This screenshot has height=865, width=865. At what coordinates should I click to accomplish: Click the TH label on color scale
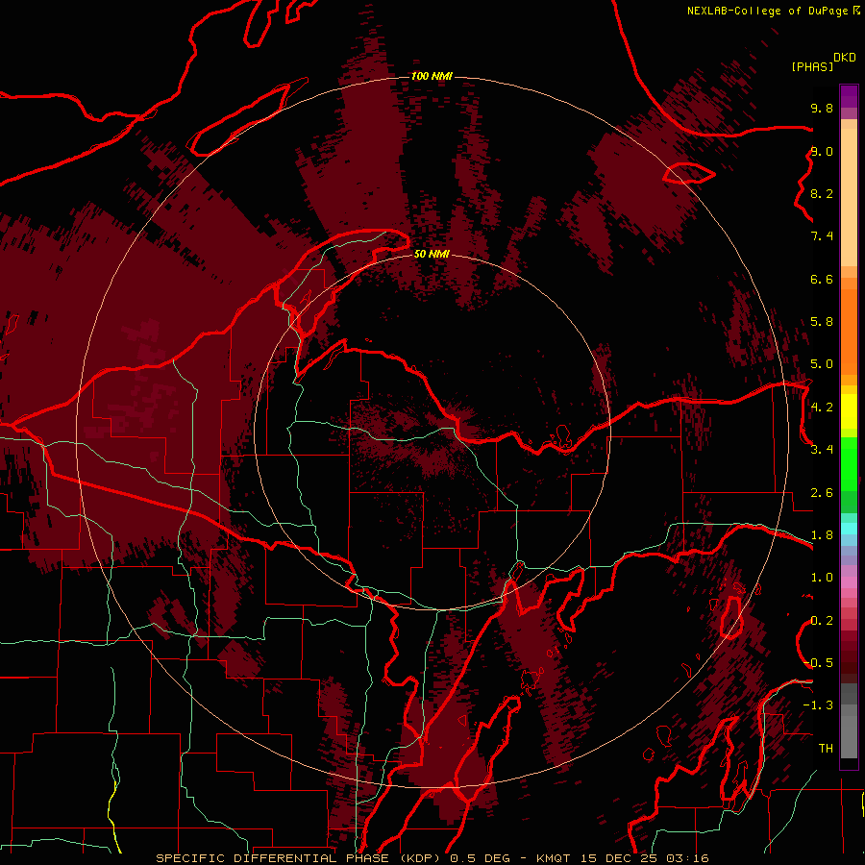tap(826, 749)
